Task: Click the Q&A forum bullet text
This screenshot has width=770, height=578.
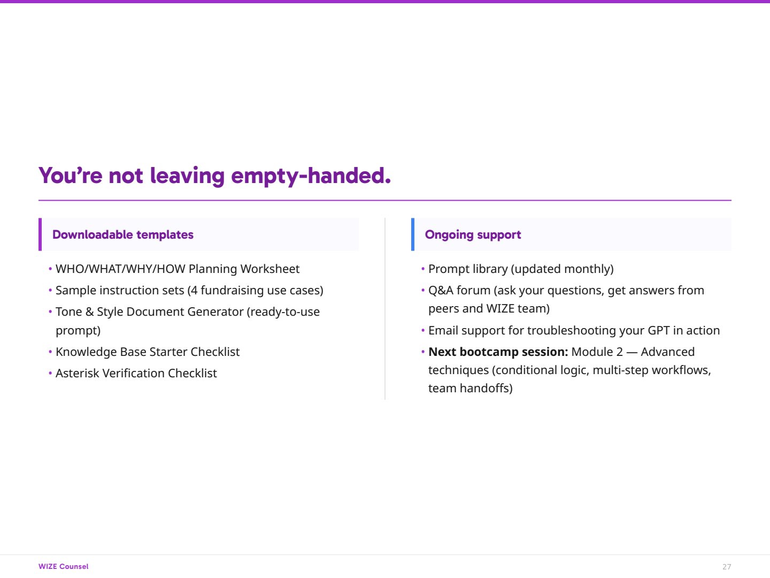Action: pos(566,291)
